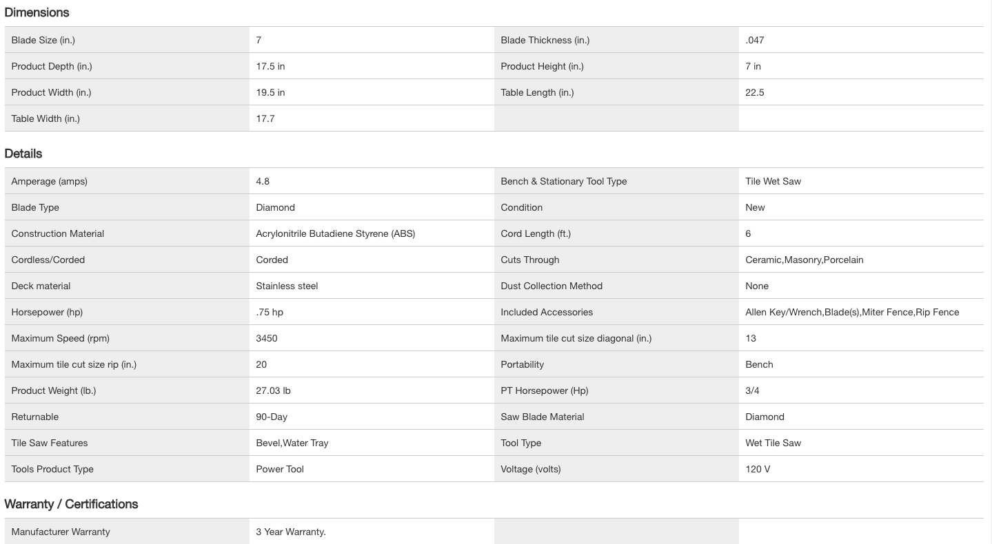Click the Blade Thickness value .047
The image size is (992, 544).
(x=754, y=40)
